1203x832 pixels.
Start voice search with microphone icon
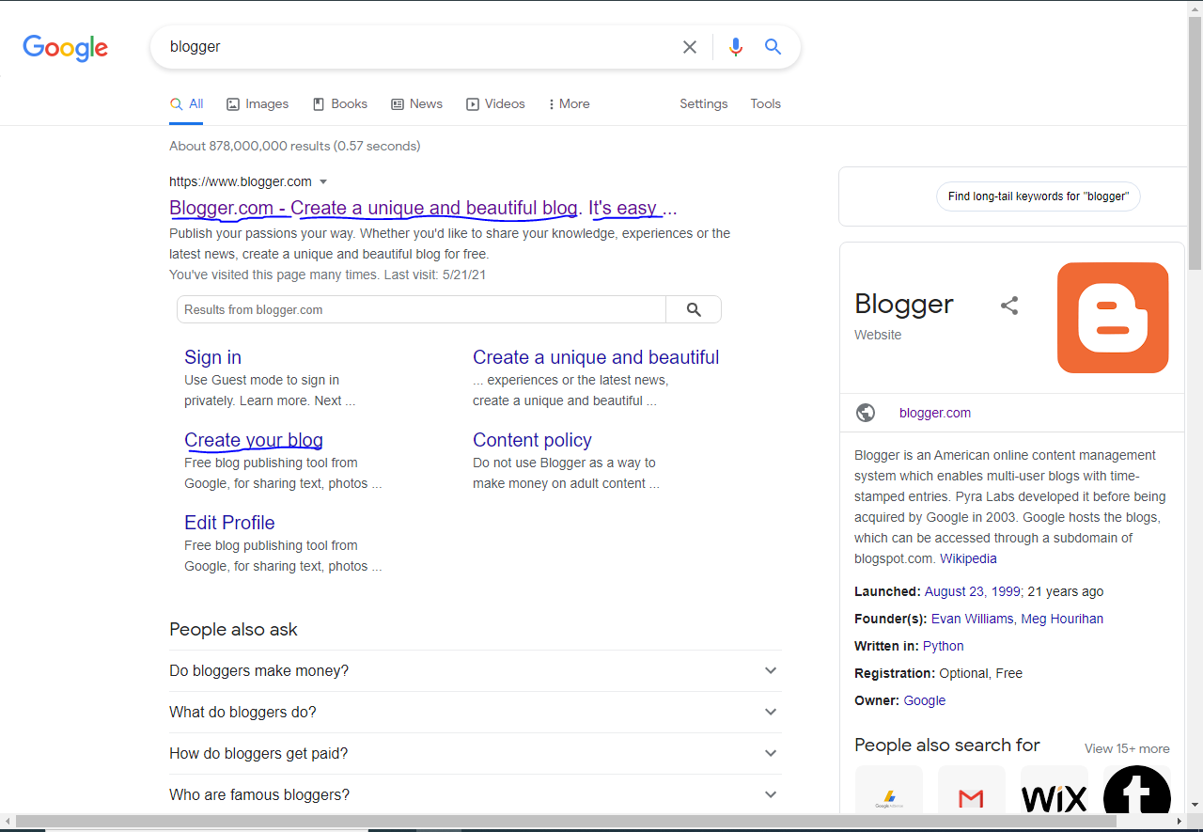tap(736, 47)
